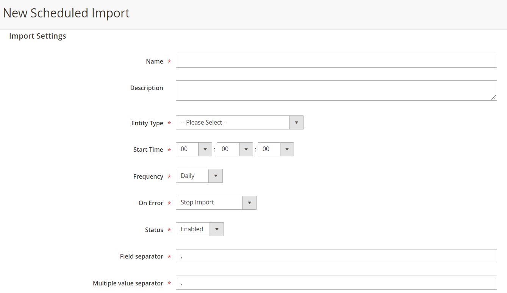
Task: Click the Name field label
Action: click(154, 61)
